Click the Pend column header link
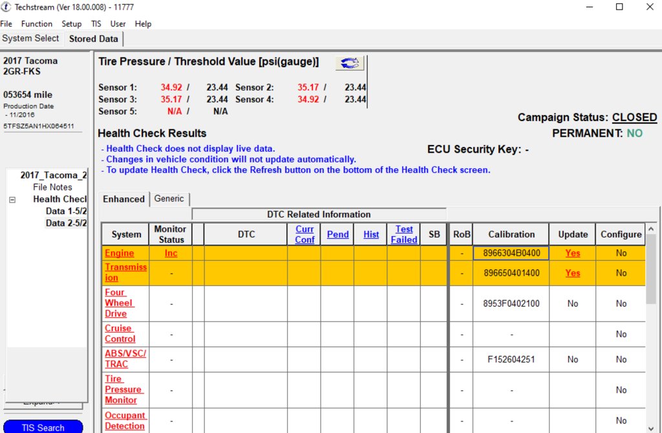The image size is (662, 433). click(x=337, y=234)
